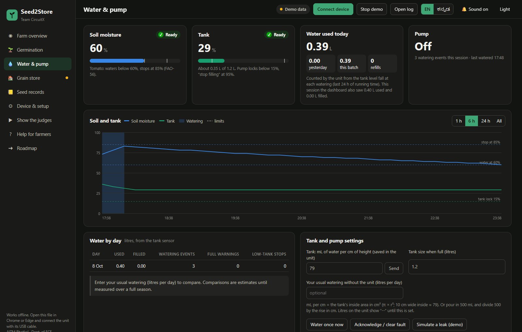This screenshot has width=522, height=332.
Task: Select the 6 h chart range
Action: coord(471,121)
